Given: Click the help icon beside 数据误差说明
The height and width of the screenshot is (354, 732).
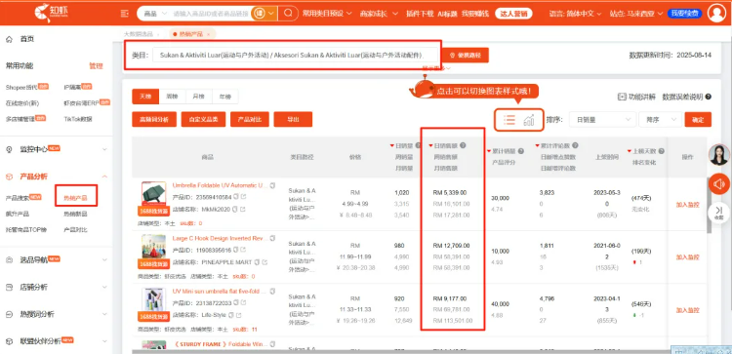Looking at the screenshot, I should [709, 97].
